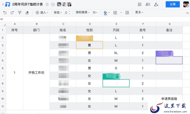Open the 插入 insert dropdown

pos(42,13)
